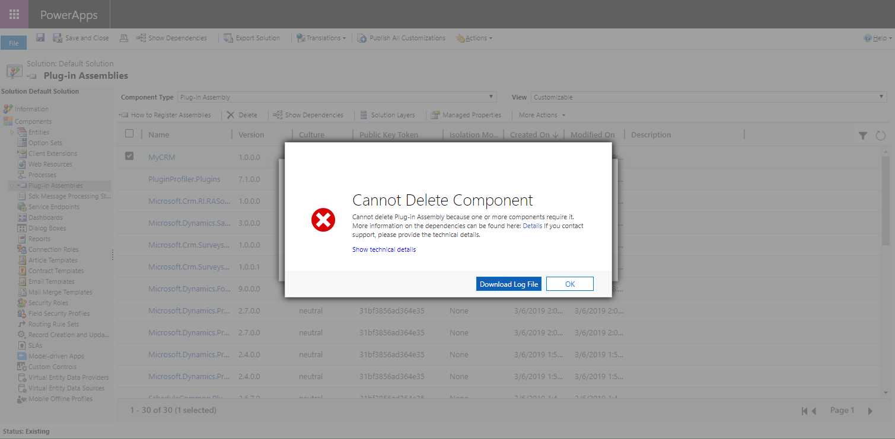The image size is (895, 439).
Task: Select Web Resources in the tree
Action: [x=50, y=164]
